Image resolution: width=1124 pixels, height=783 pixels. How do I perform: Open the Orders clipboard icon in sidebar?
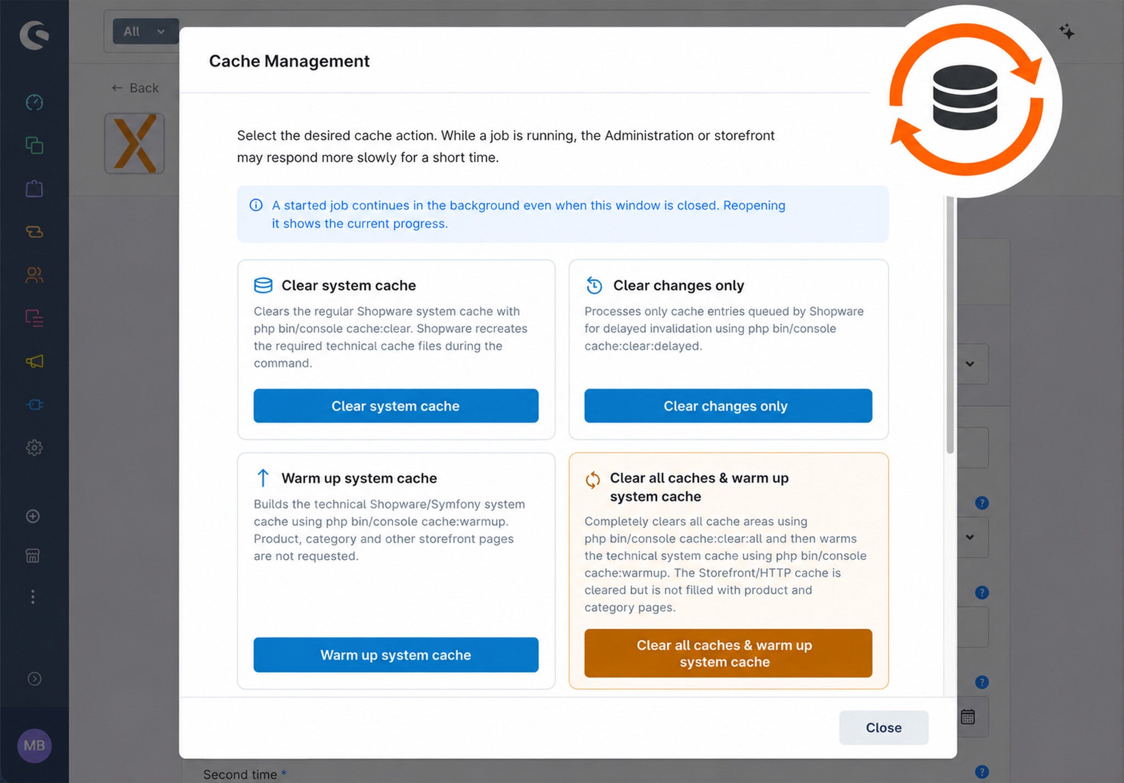(35, 188)
